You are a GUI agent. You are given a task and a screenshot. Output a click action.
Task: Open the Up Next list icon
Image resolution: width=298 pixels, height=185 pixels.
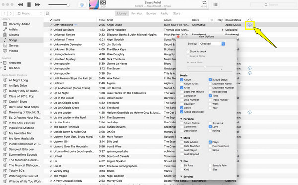pos(216,5)
